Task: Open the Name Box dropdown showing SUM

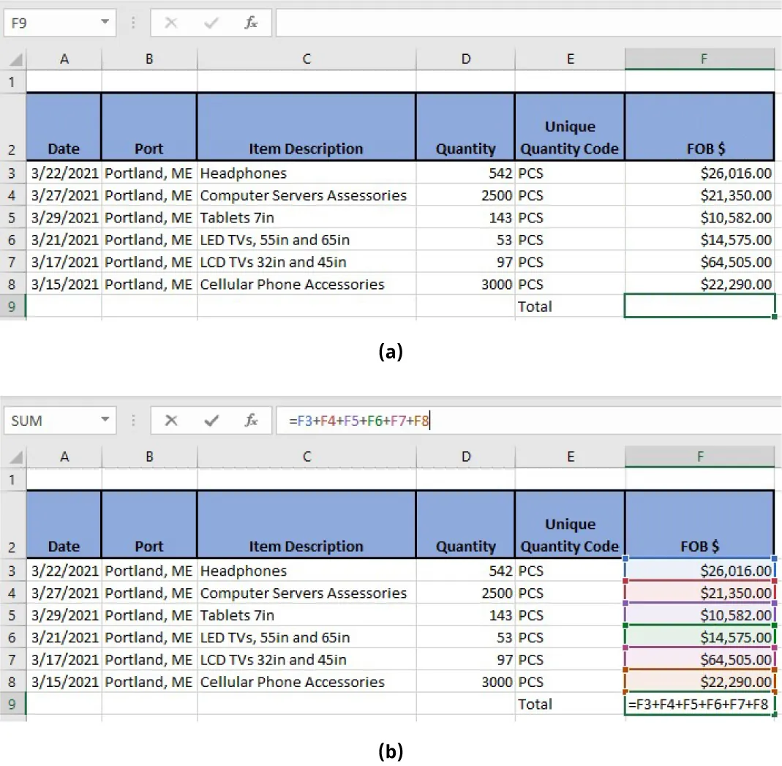Action: tap(105, 420)
